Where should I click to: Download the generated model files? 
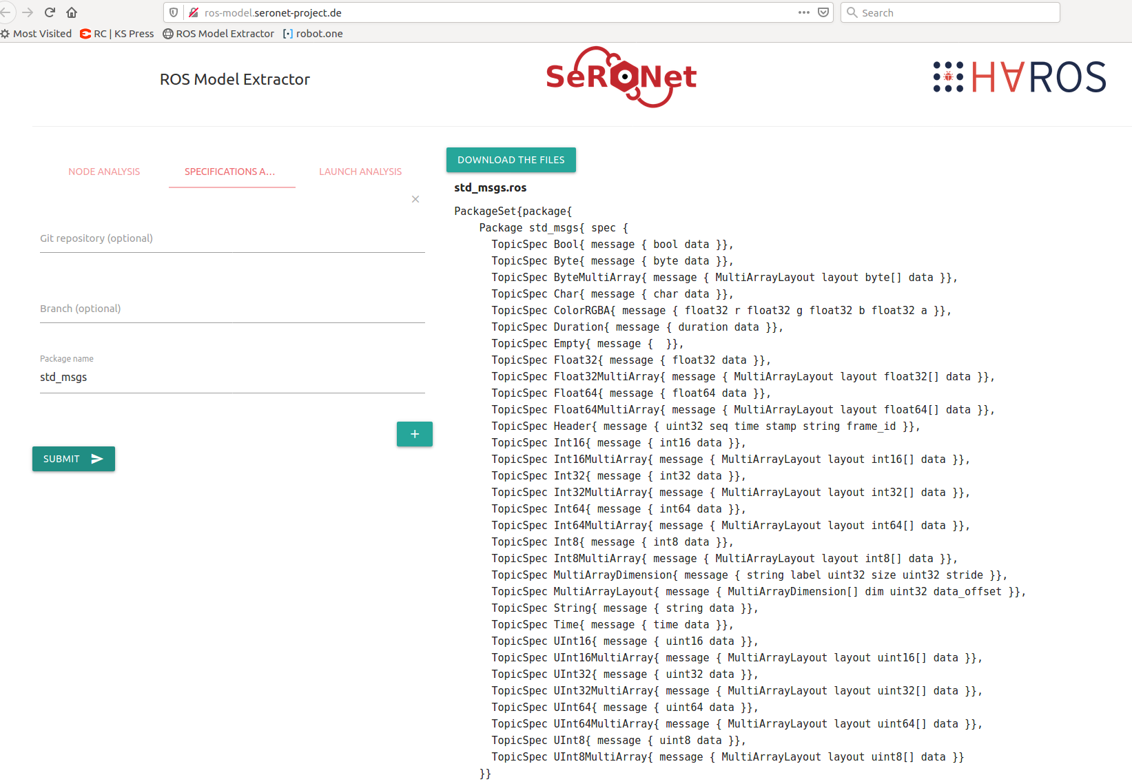[511, 159]
